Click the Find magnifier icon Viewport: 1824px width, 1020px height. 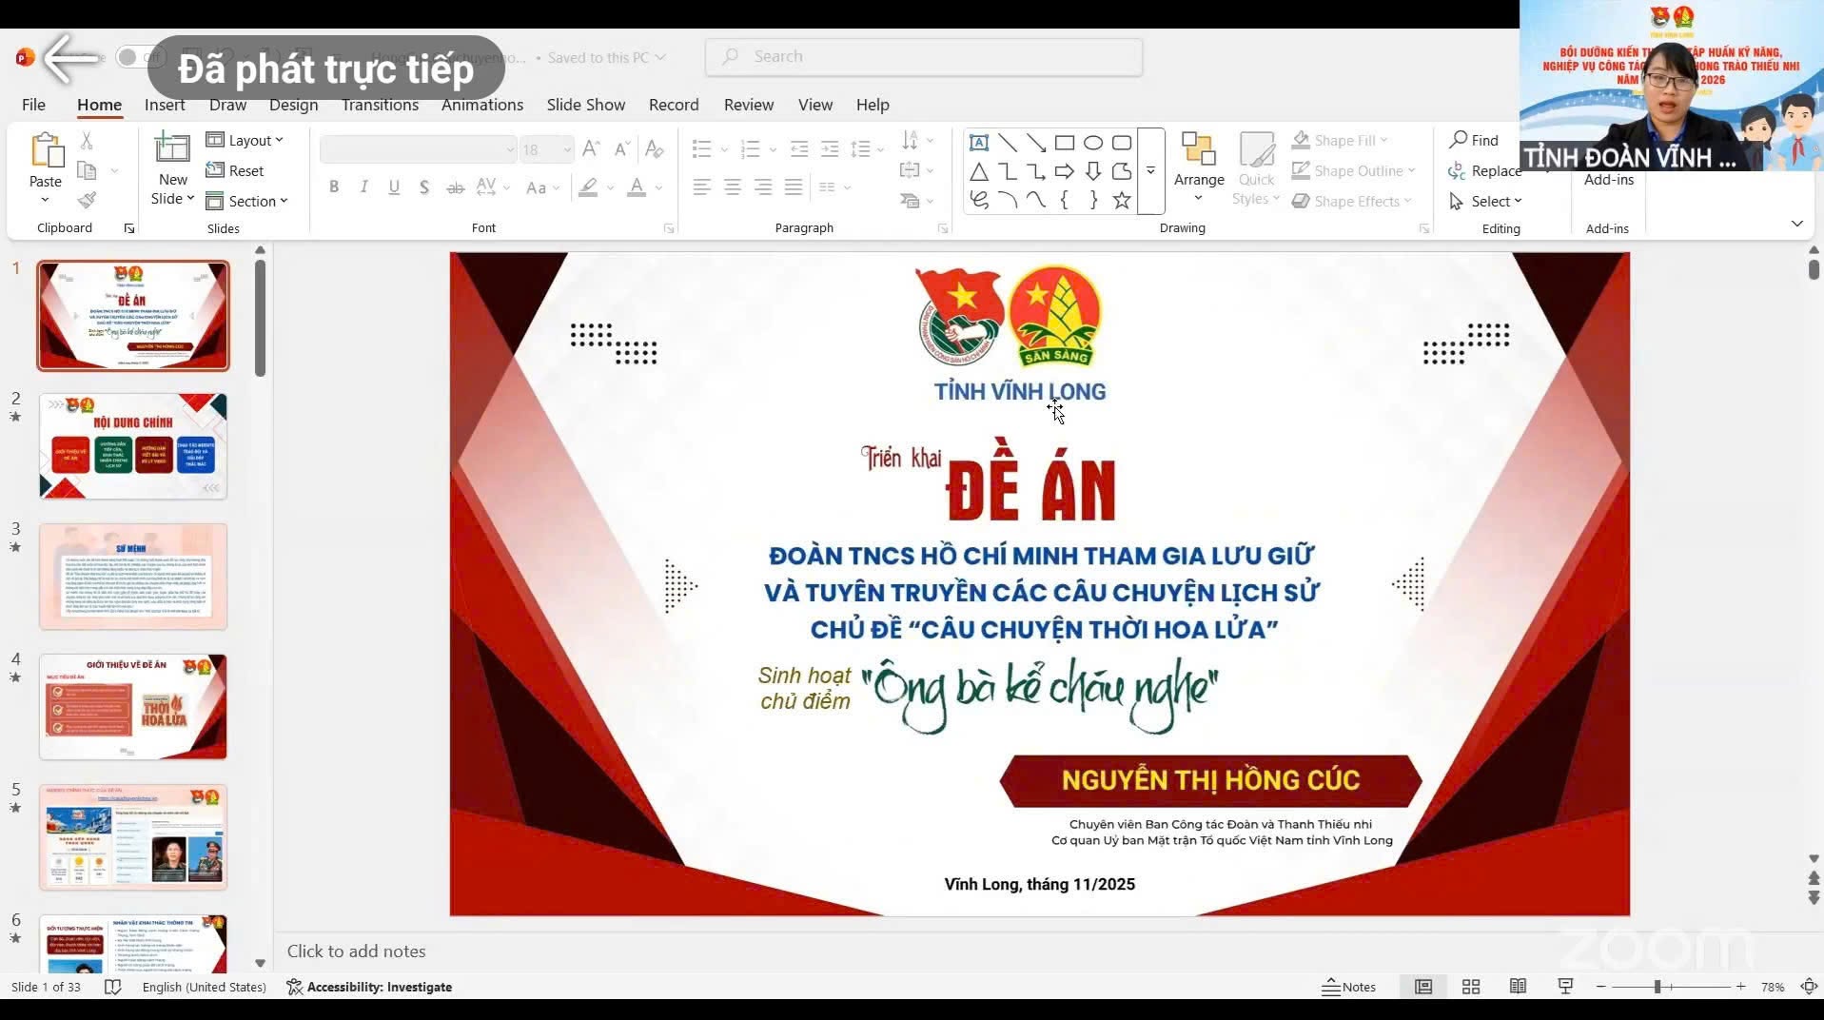(1458, 140)
